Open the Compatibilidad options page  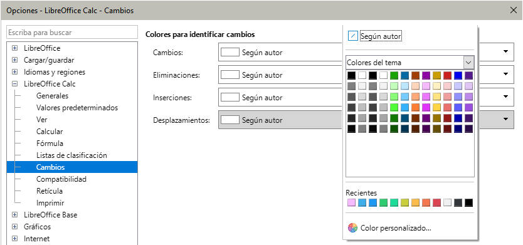61,179
